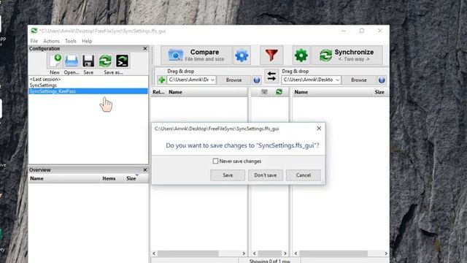
Task: Open comparison settings blue gear
Action: (242, 56)
